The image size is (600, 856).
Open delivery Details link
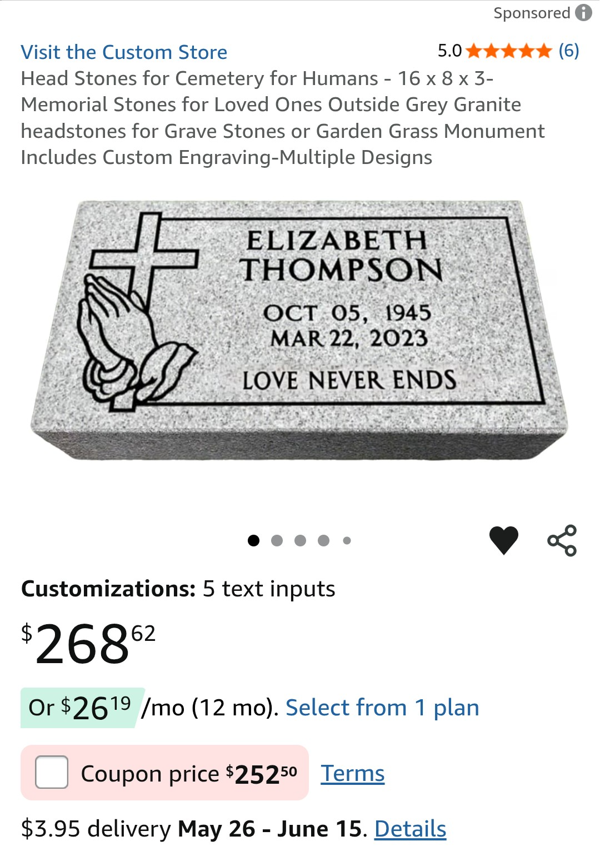pos(410,829)
